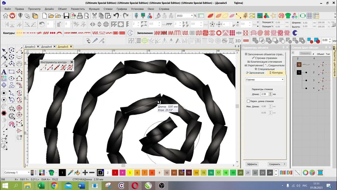
Task: Select the spiral fill stitch icon
Action: click(x=260, y=33)
